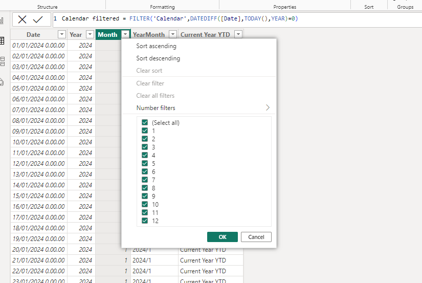Screen dimensions: 422x283
Task: Open Current Year YTD column dropdown
Action: [x=238, y=34]
